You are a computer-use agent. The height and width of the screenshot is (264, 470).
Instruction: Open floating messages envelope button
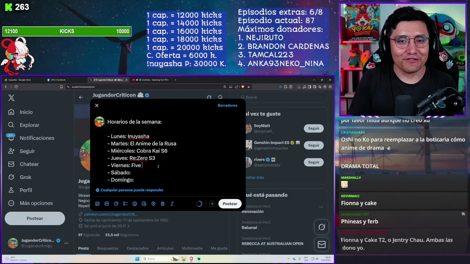click(322, 244)
